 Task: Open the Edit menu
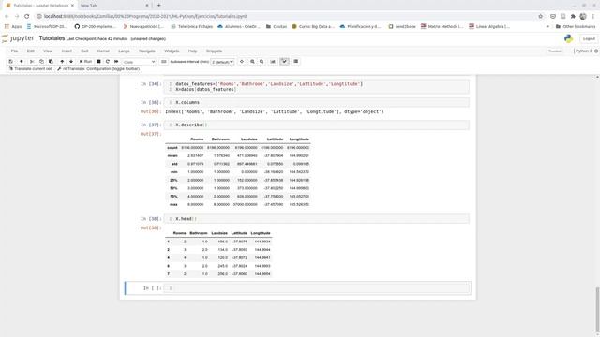pyautogui.click(x=31, y=51)
